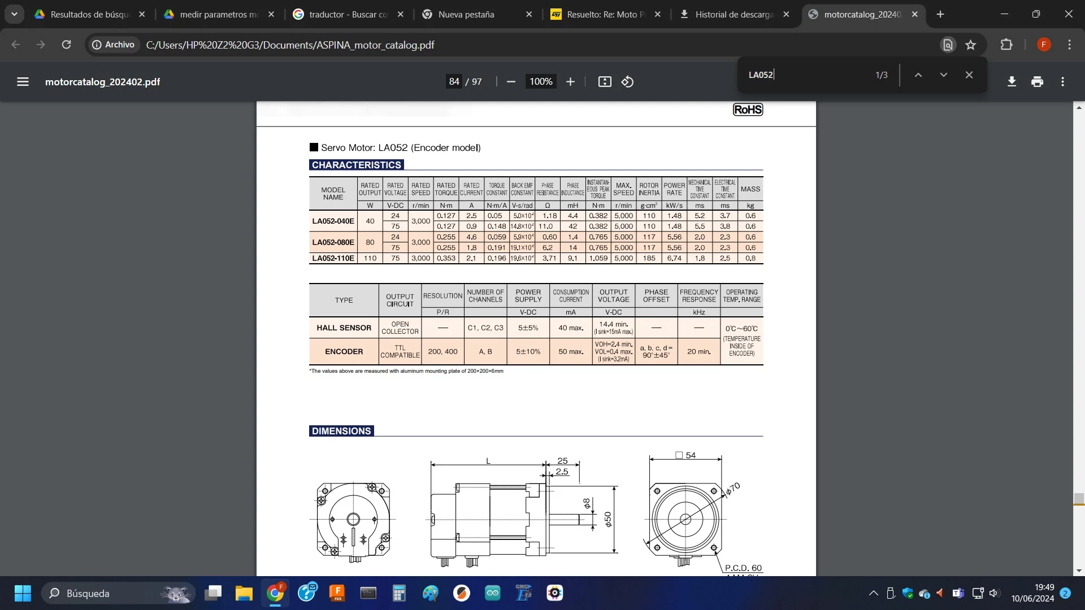The image size is (1085, 610).
Task: Click the vertical scrollbar thumb
Action: [1079, 499]
